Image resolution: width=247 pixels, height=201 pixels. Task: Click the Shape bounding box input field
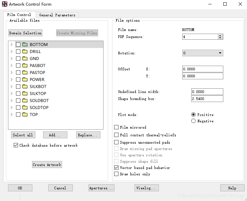(x=207, y=99)
